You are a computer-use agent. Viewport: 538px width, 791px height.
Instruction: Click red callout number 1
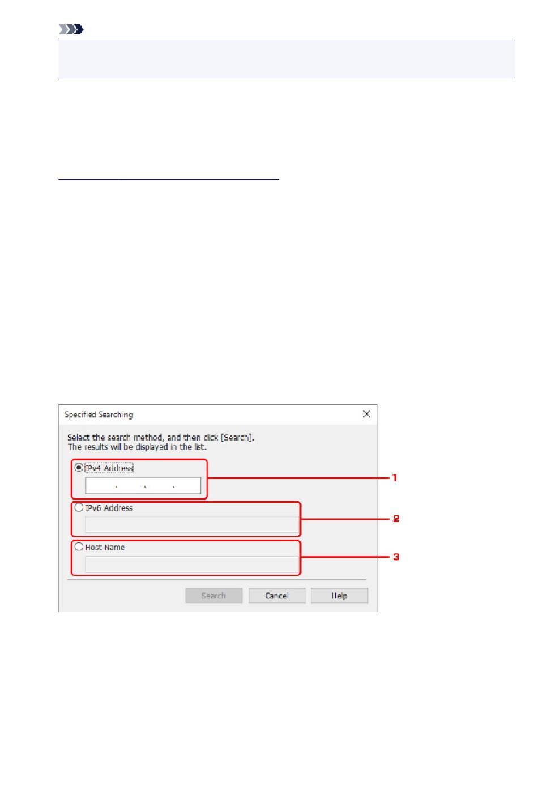tap(395, 478)
